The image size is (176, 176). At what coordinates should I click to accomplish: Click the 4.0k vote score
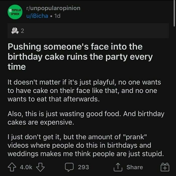(x=26, y=167)
